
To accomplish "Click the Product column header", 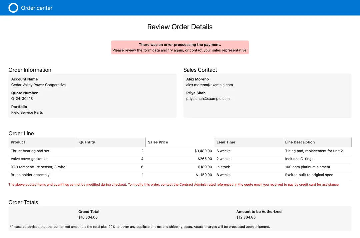I will click(x=43, y=142).
